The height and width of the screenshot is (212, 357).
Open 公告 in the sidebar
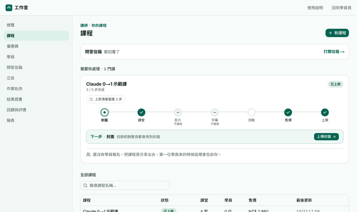36,78
